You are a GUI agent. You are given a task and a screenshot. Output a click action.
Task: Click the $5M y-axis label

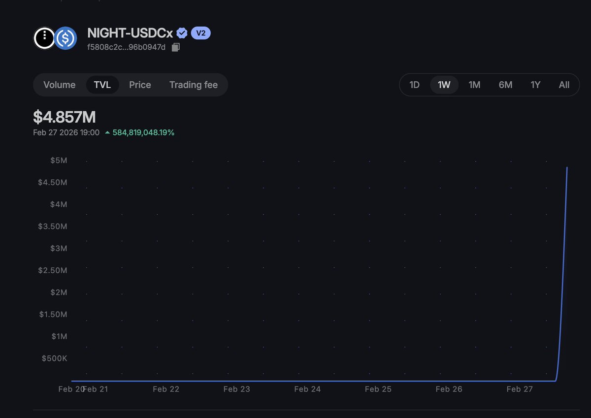pos(59,161)
